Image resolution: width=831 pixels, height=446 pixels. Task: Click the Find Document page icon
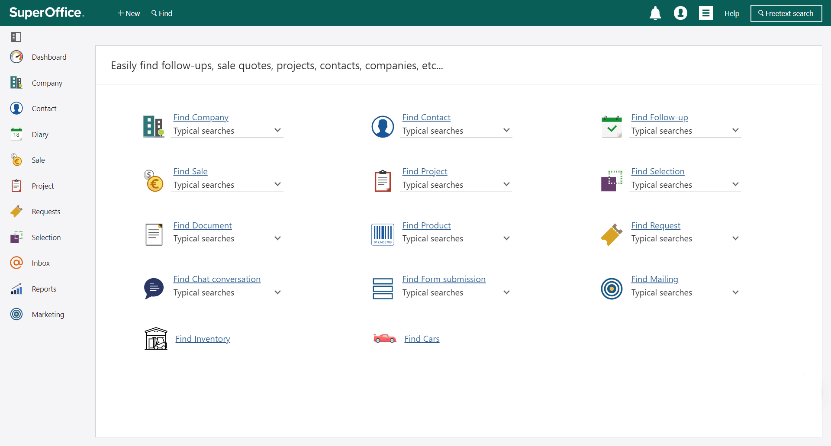(154, 234)
